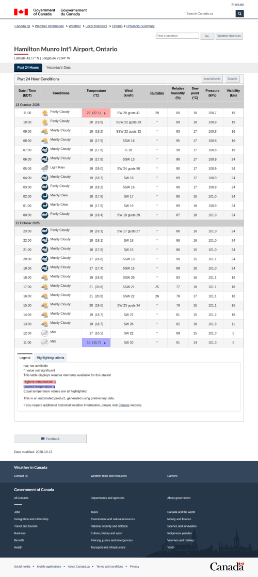258x577 pixels.
Task: Open the Highlighting criteria tab
Action: (51, 357)
